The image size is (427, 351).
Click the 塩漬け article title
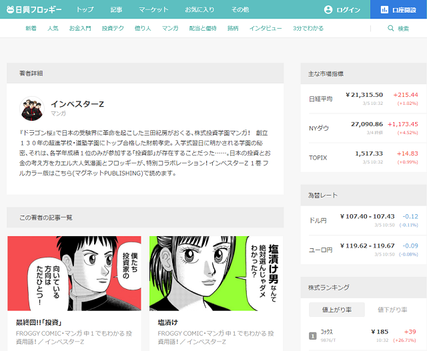tap(167, 323)
